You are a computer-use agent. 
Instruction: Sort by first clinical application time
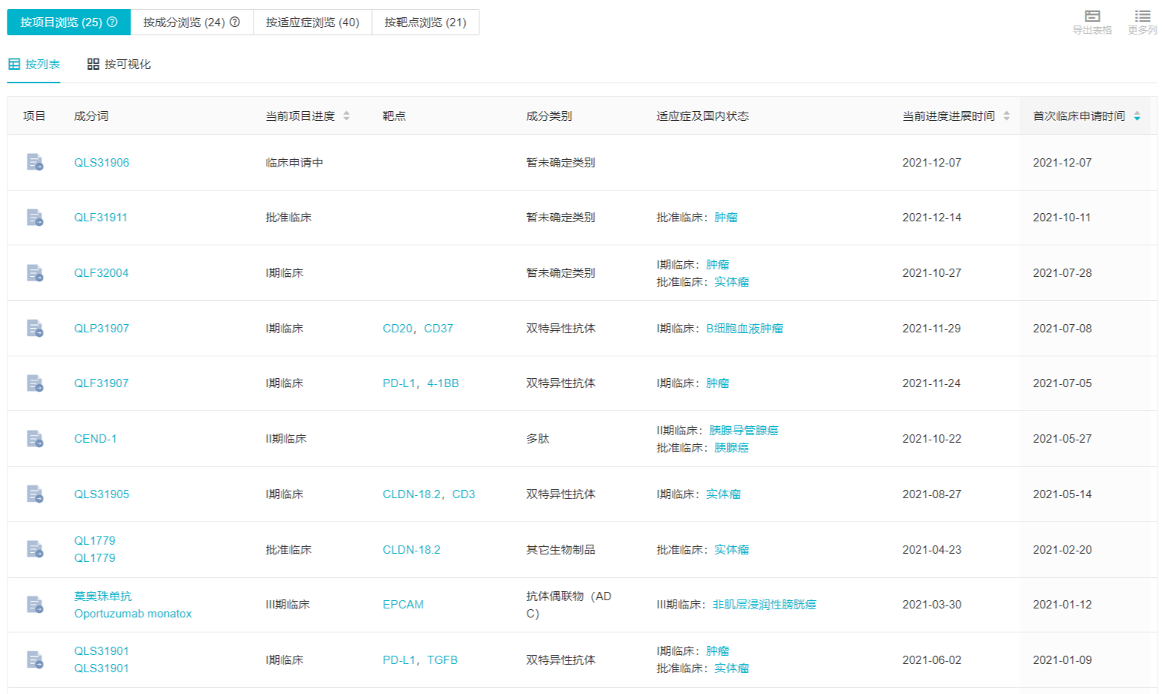coord(1136,116)
